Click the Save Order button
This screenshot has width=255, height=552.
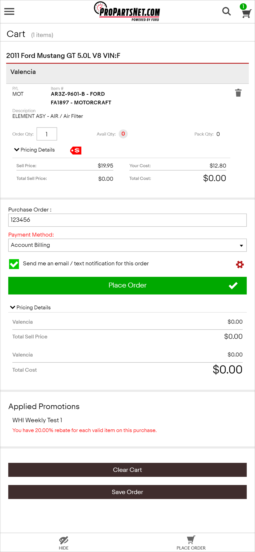[x=127, y=492]
